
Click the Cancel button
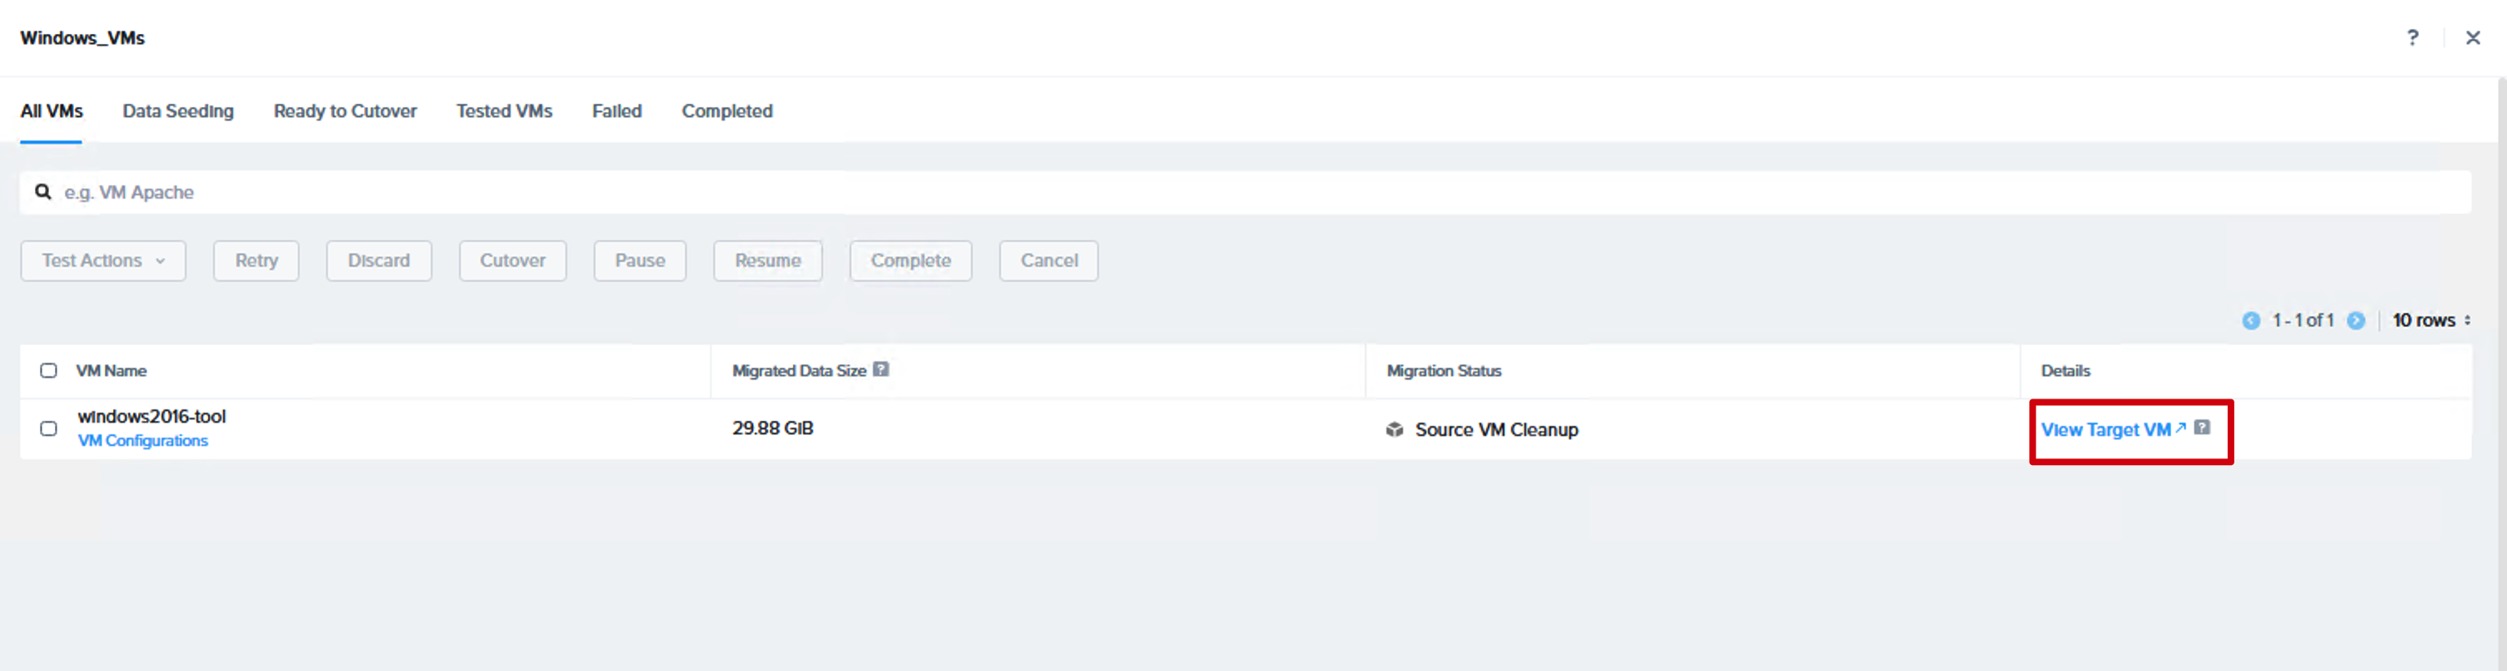point(1049,261)
